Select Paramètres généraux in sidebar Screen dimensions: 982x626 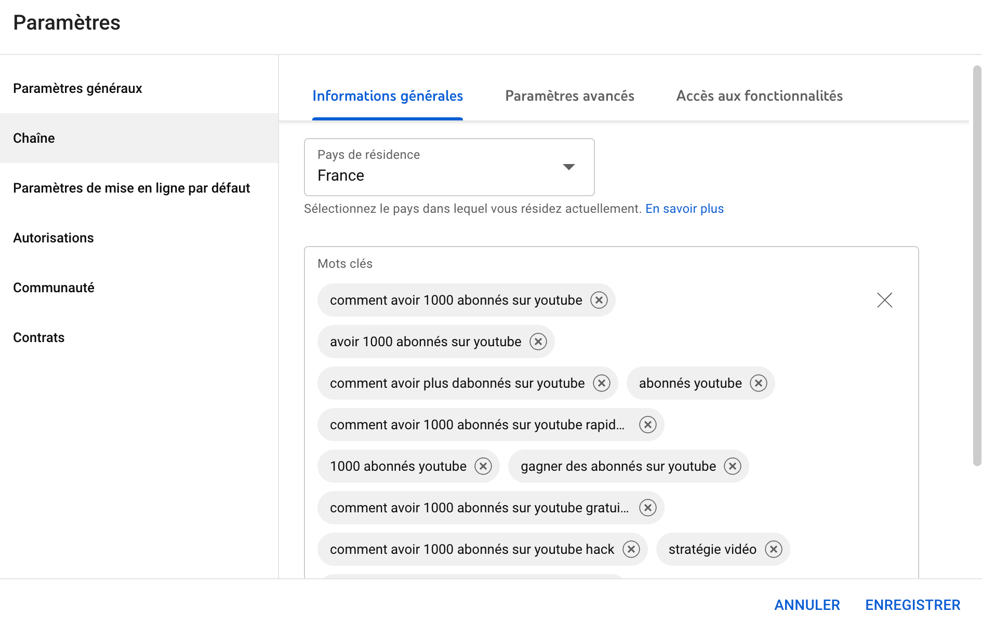point(77,88)
